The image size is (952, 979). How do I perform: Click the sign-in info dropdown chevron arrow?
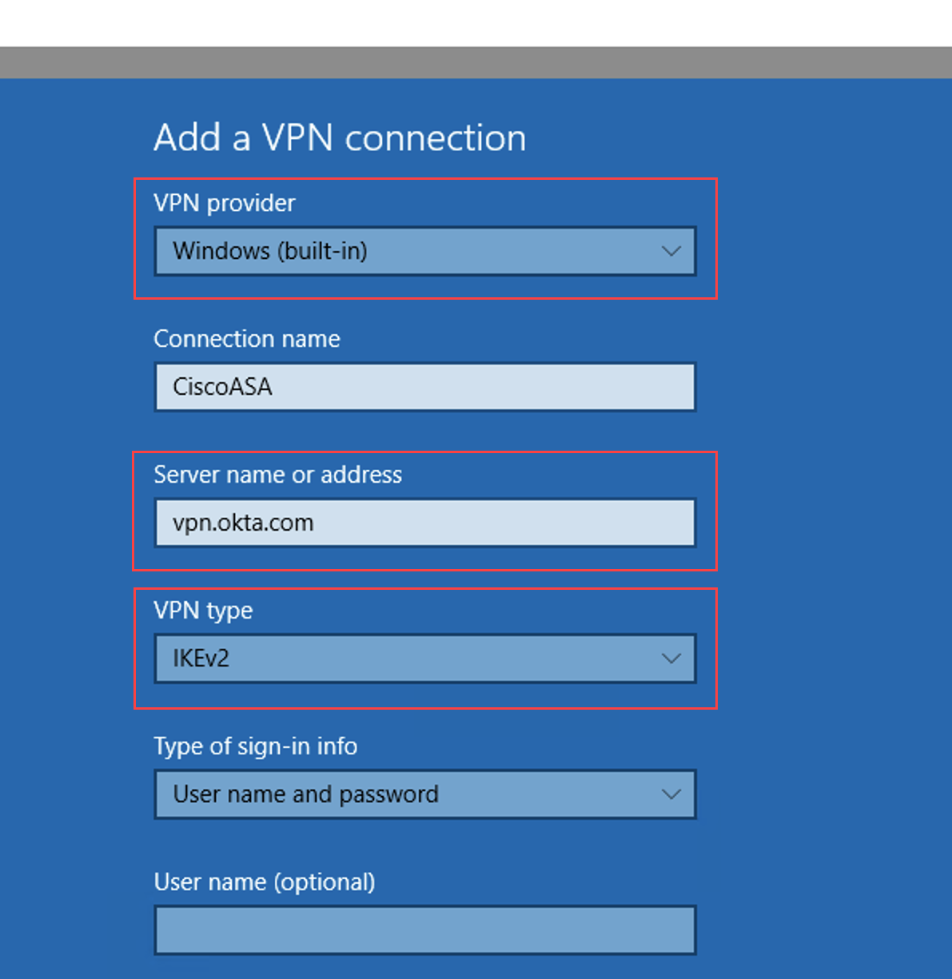pos(671,794)
